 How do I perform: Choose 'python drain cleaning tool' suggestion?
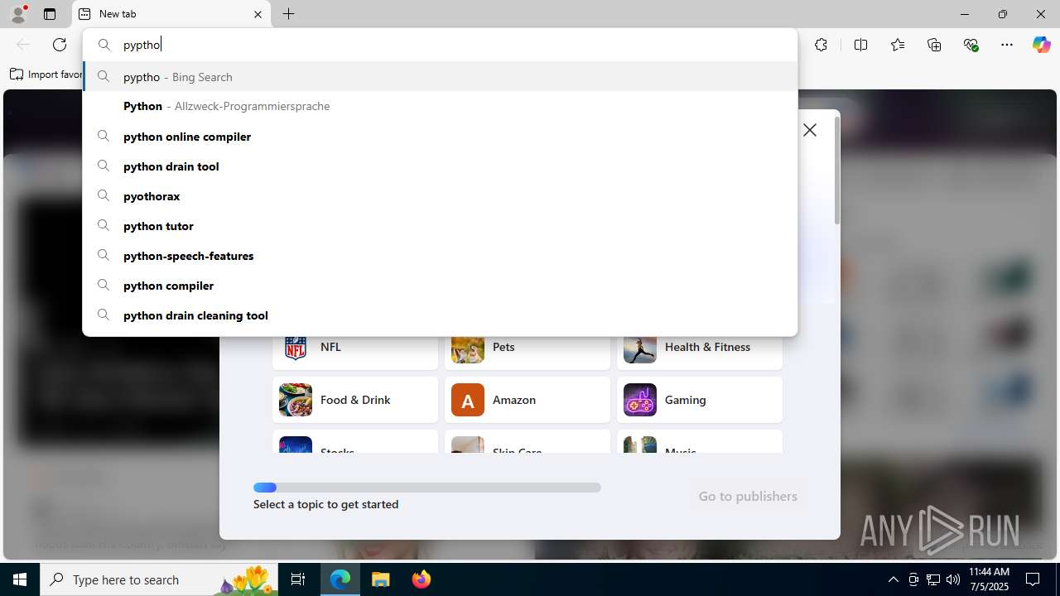[440, 315]
